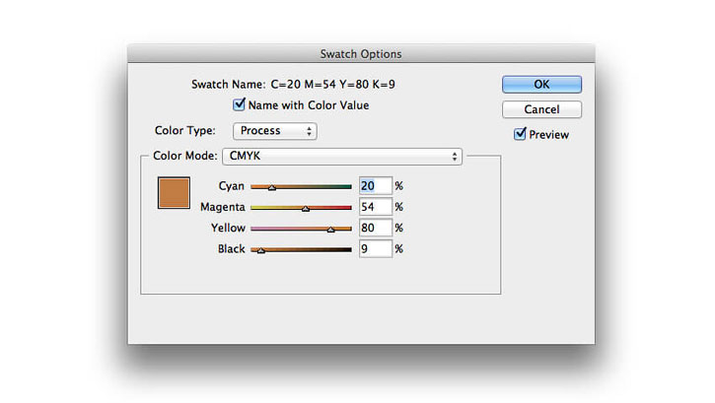Cancel the Swatch Options dialog
715x403 pixels.
541,109
